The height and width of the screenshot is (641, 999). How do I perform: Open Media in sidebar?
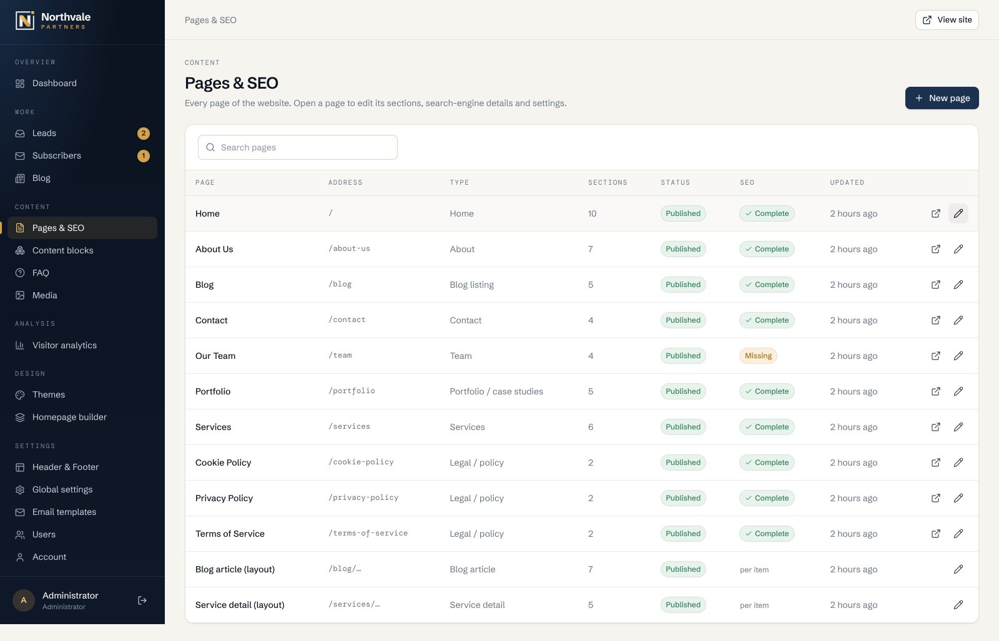[82, 295]
